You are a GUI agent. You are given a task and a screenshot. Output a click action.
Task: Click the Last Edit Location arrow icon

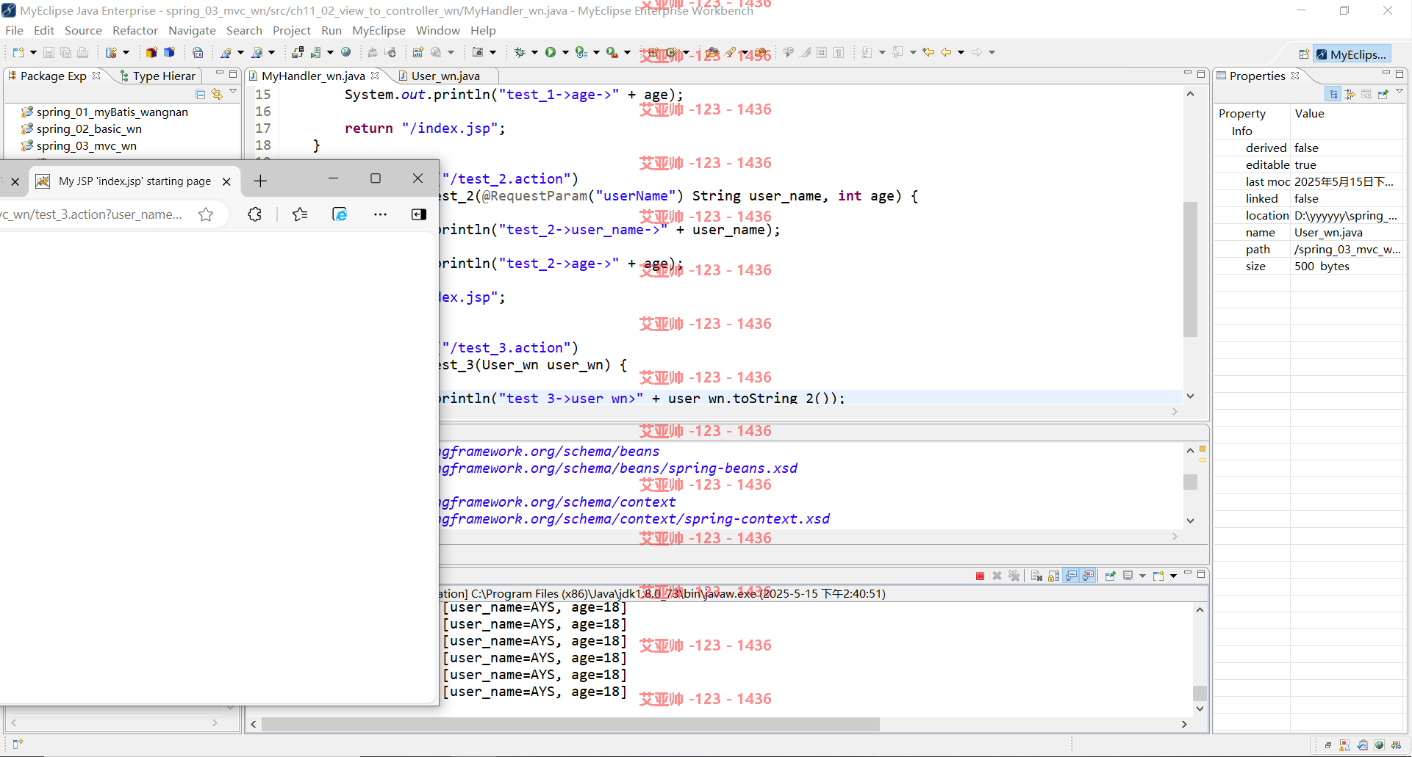coord(929,52)
